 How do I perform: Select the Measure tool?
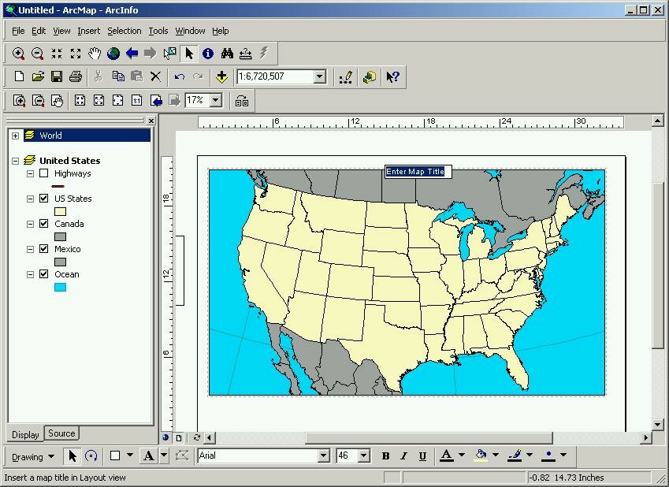(x=245, y=54)
